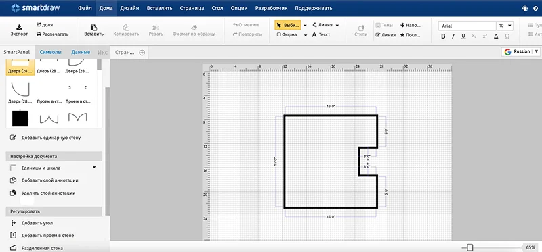Select the M-shaped double door symbol
The image size is (542, 252).
pyautogui.click(x=77, y=117)
